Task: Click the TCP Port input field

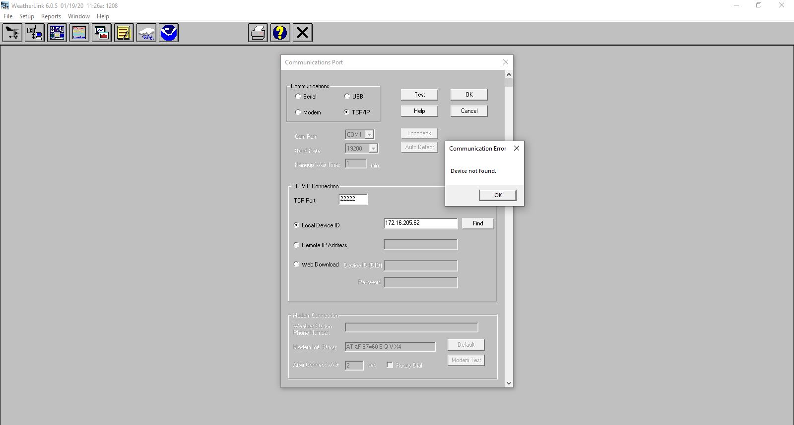Action: 353,199
